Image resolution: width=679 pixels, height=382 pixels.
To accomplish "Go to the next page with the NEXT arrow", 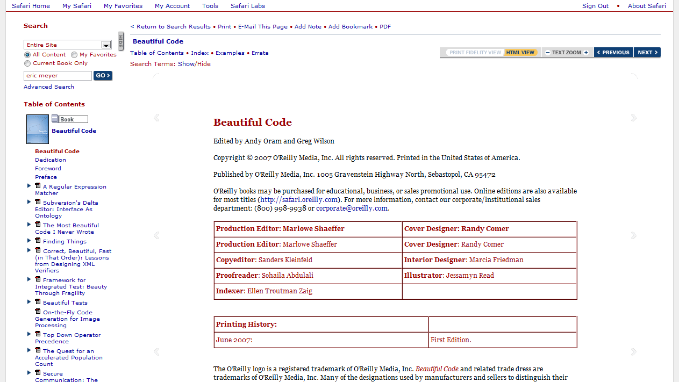I will point(647,52).
